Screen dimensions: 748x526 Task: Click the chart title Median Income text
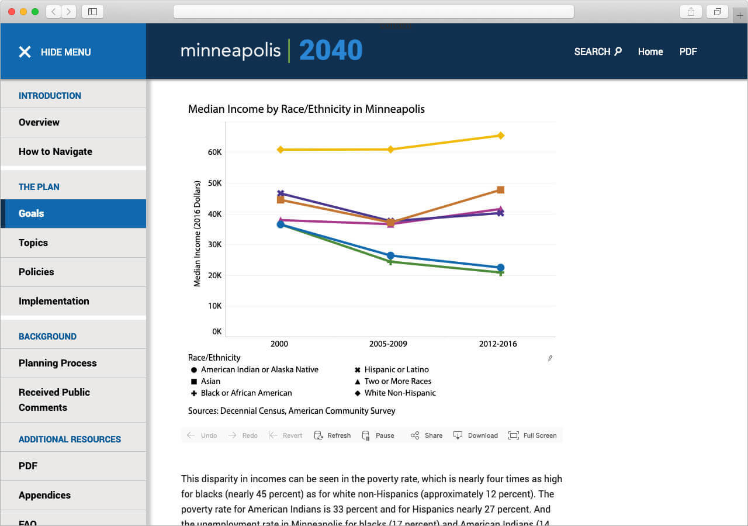306,109
